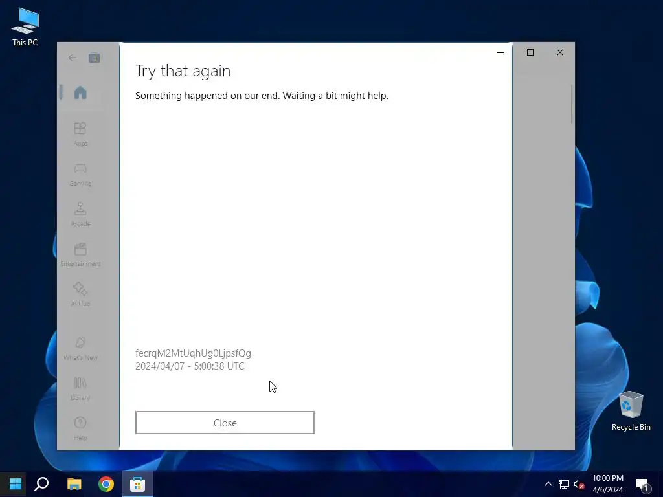Open the Windows Start menu
The image size is (663, 497).
click(16, 484)
